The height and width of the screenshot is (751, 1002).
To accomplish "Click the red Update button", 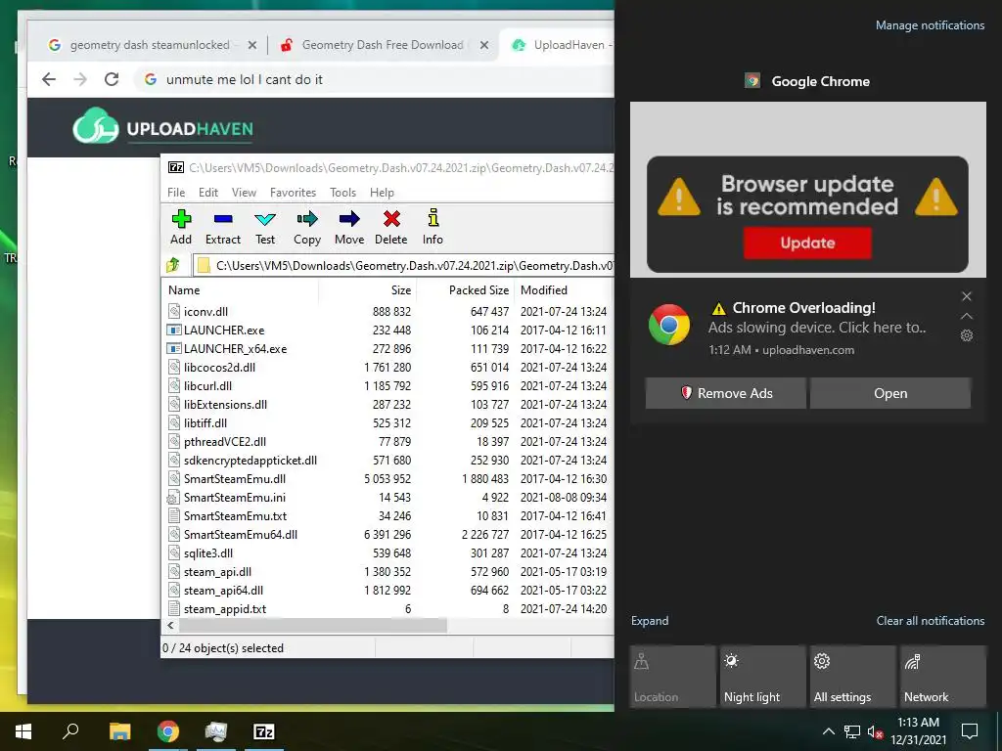I will (807, 243).
